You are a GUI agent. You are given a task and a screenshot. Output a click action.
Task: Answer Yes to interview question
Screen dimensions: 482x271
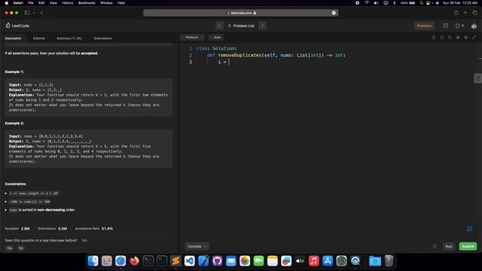[x=10, y=248]
